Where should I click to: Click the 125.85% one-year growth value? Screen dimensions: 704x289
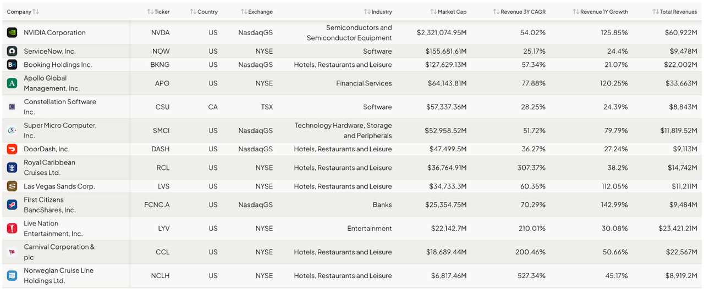[x=614, y=32]
